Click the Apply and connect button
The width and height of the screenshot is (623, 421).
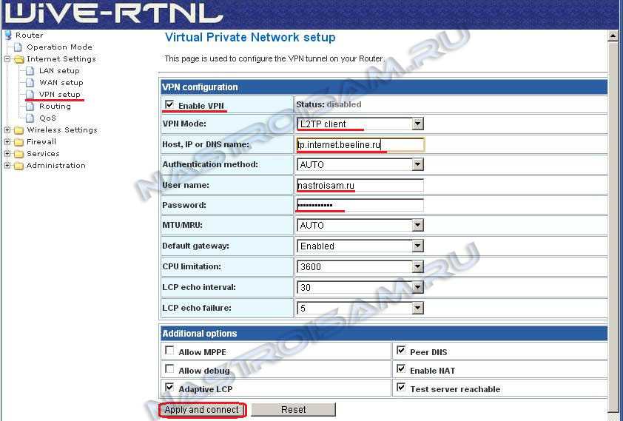point(202,410)
